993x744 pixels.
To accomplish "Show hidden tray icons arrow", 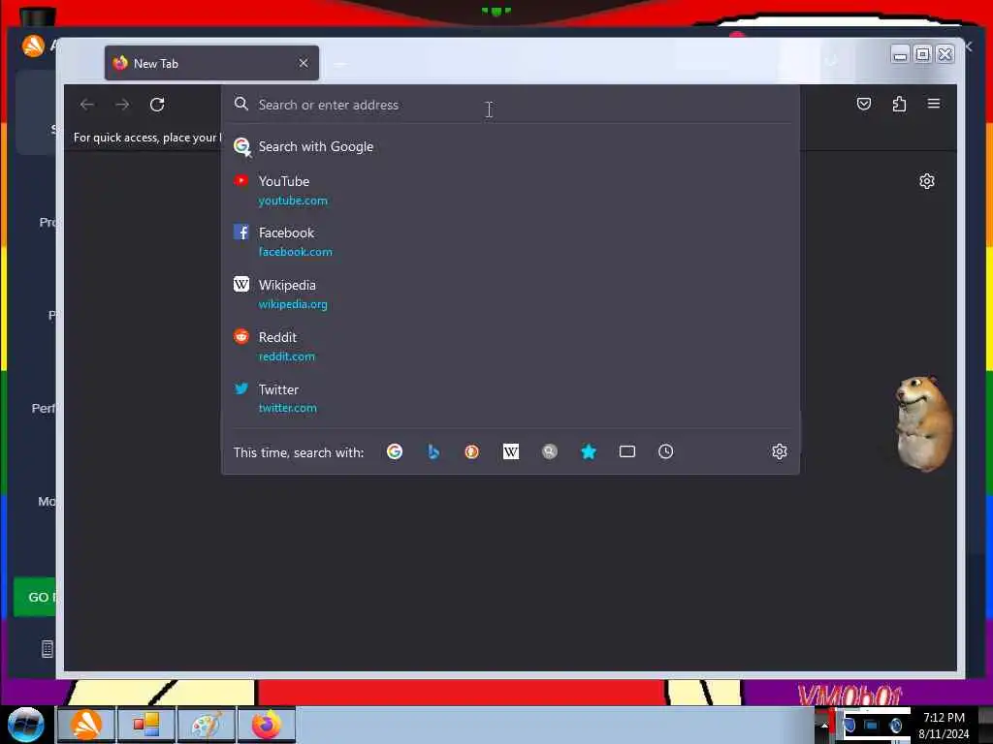I will [824, 725].
